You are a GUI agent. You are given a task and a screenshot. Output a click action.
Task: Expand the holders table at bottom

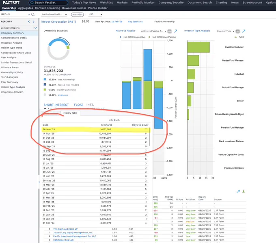[238, 191]
